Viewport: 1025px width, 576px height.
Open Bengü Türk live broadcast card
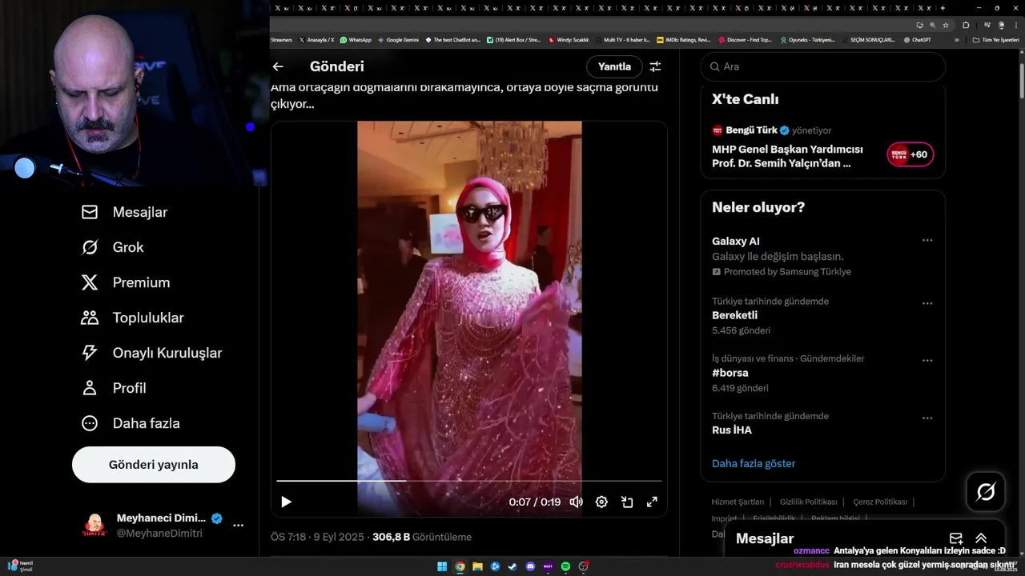(x=823, y=146)
